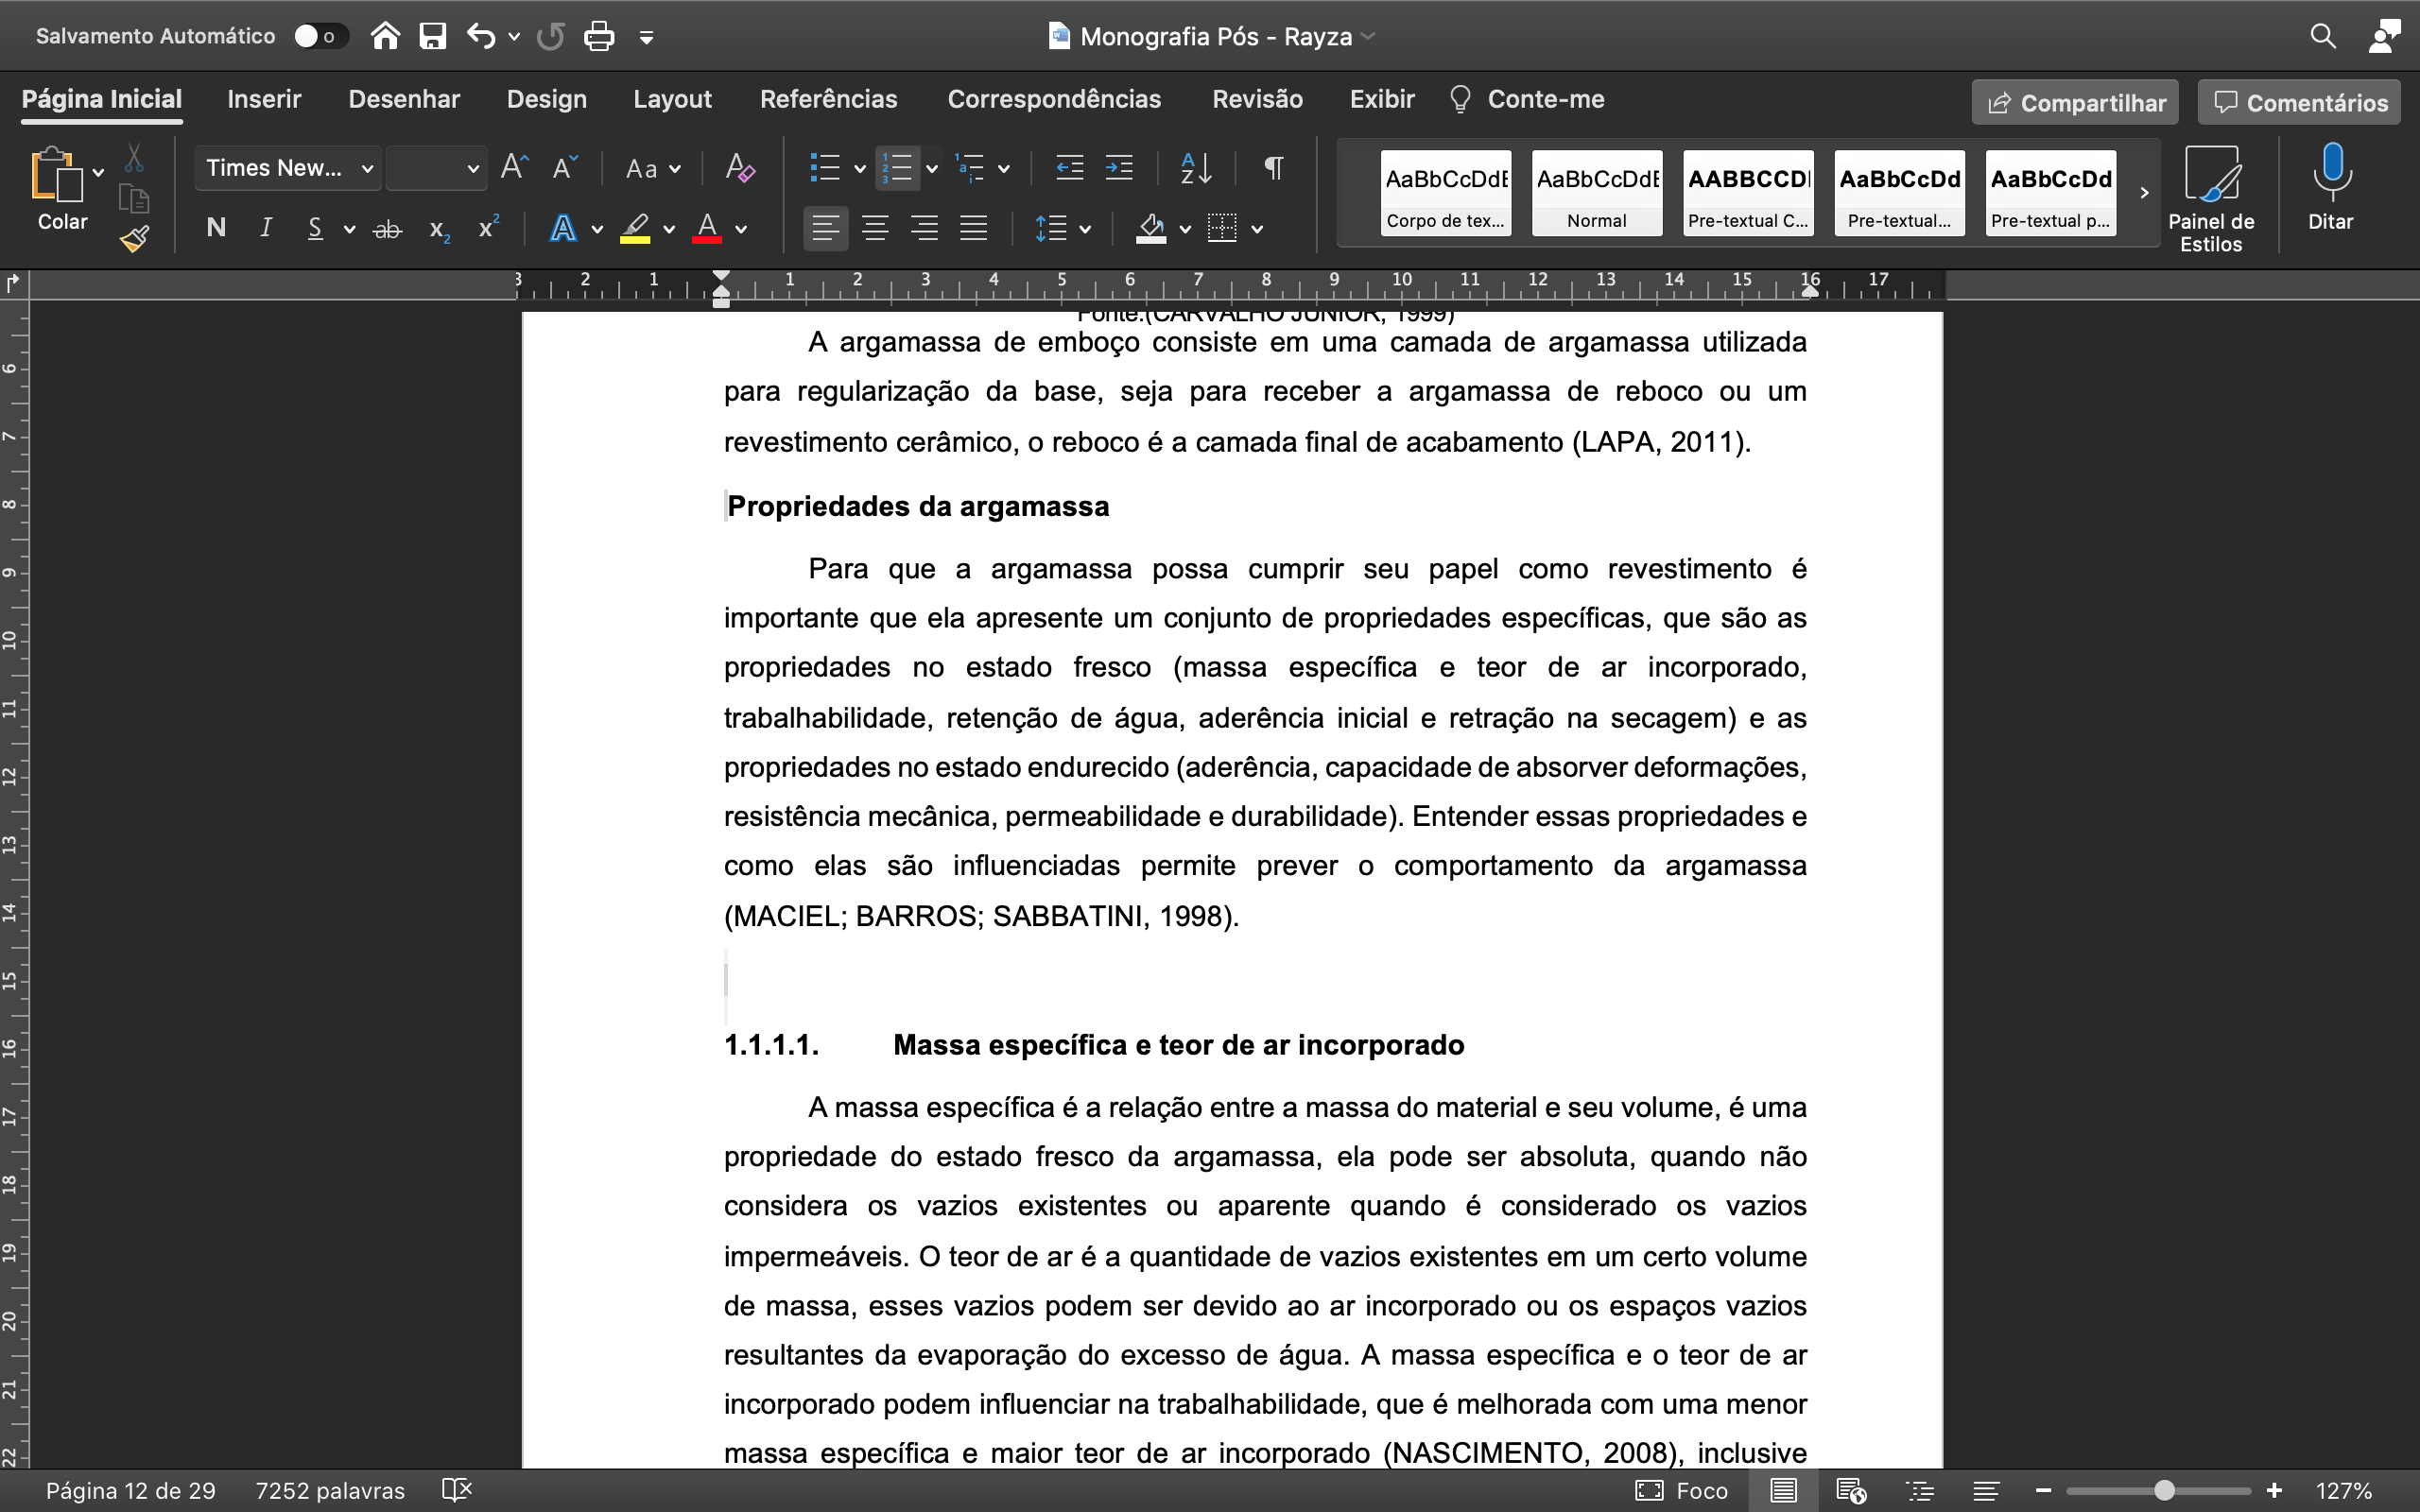The width and height of the screenshot is (2420, 1512).
Task: Toggle Salvamento Automático switch
Action: (x=320, y=36)
